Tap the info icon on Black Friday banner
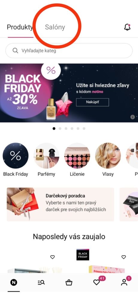This screenshot has width=138, height=308. click(x=133, y=117)
